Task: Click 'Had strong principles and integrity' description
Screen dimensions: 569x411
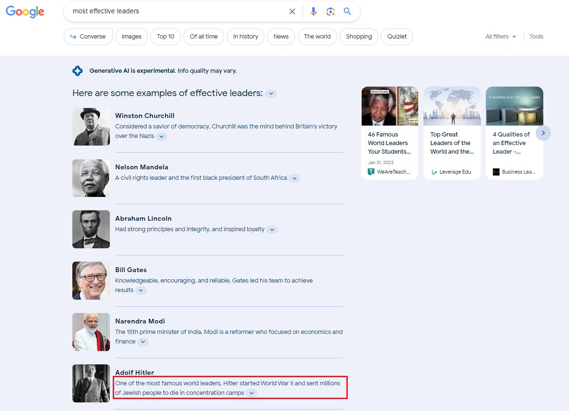Action: coord(190,229)
